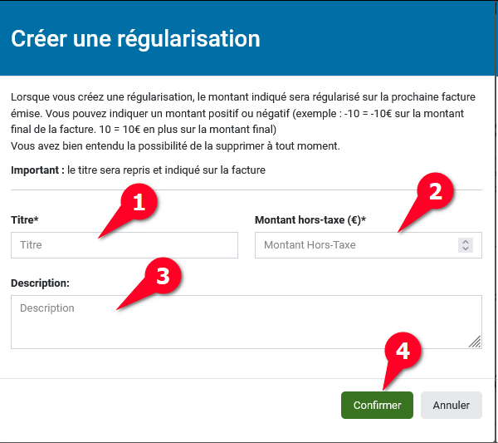Image resolution: width=498 pixels, height=443 pixels.
Task: Click the red number 3 marker
Action: pos(163,277)
